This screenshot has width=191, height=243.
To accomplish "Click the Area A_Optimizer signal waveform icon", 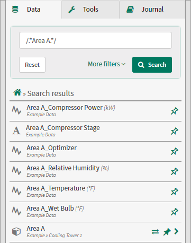I will (x=17, y=151).
